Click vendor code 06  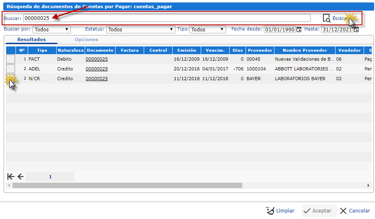point(339,59)
